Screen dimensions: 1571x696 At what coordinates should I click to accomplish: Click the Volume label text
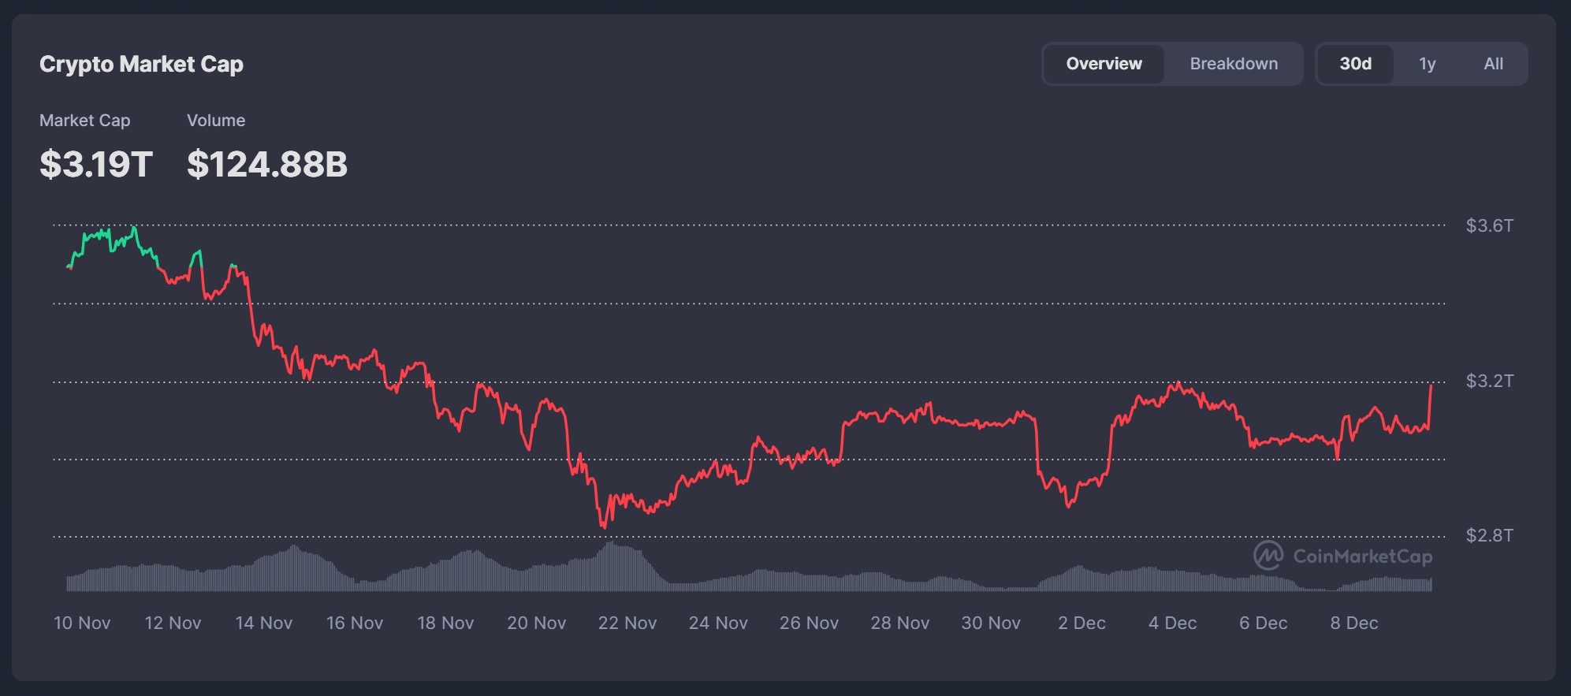pos(216,121)
